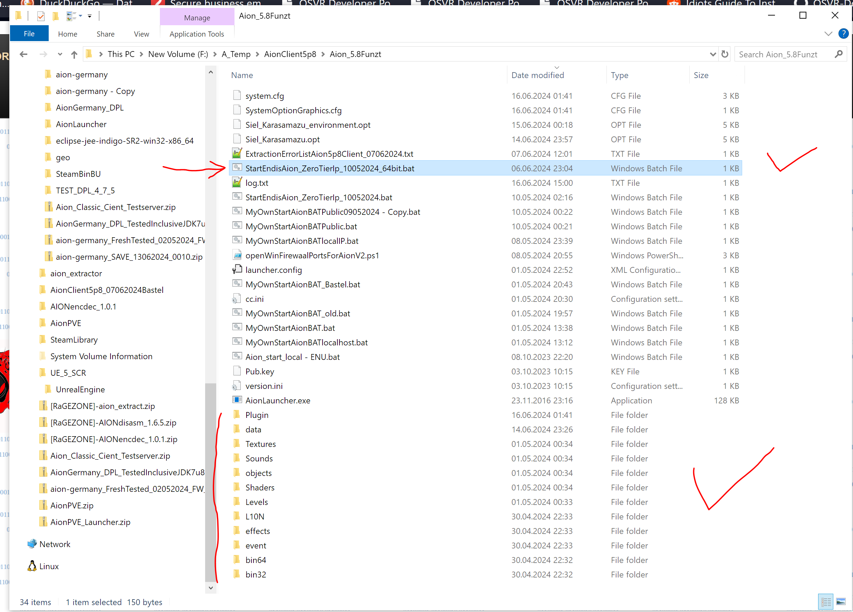Screen dimensions: 853x612
Task: Click the Properties quick access icon
Action: coord(41,16)
